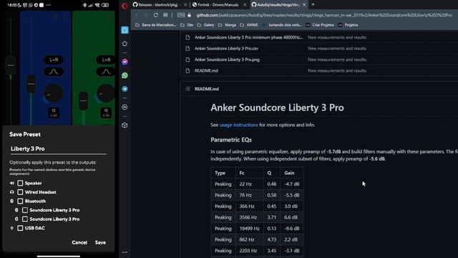This screenshot has height=258, width=458.
Task: Click the blue channel frequency knob
Action: click(x=54, y=94)
